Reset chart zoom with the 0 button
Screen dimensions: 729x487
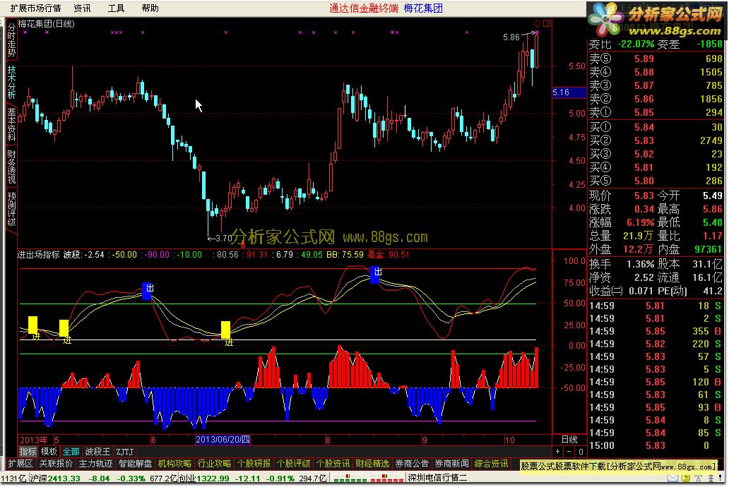581,452
